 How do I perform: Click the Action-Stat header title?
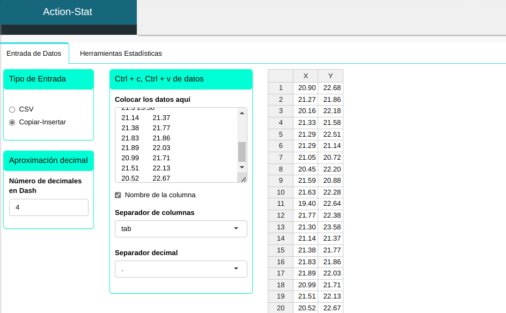[68, 12]
